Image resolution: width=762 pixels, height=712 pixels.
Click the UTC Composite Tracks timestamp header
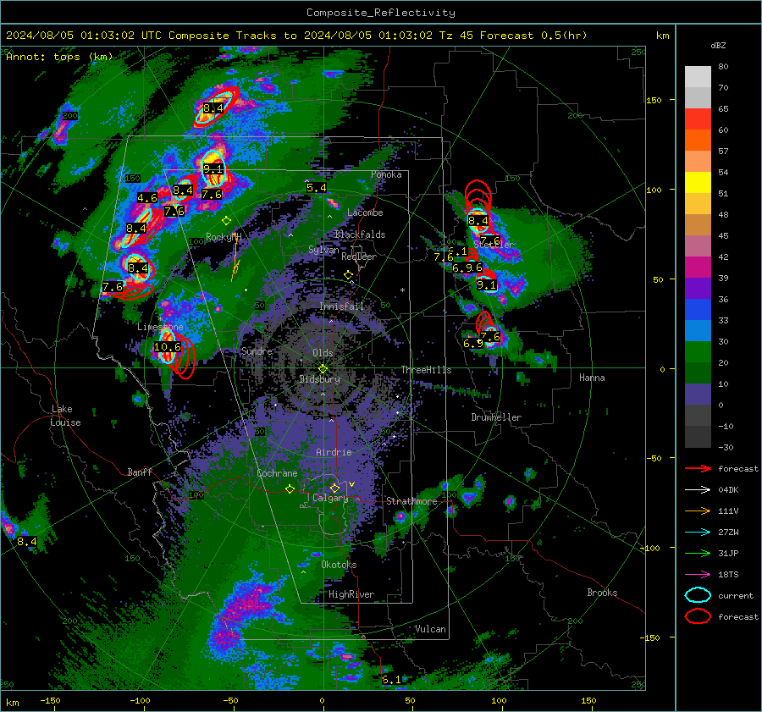coord(296,36)
